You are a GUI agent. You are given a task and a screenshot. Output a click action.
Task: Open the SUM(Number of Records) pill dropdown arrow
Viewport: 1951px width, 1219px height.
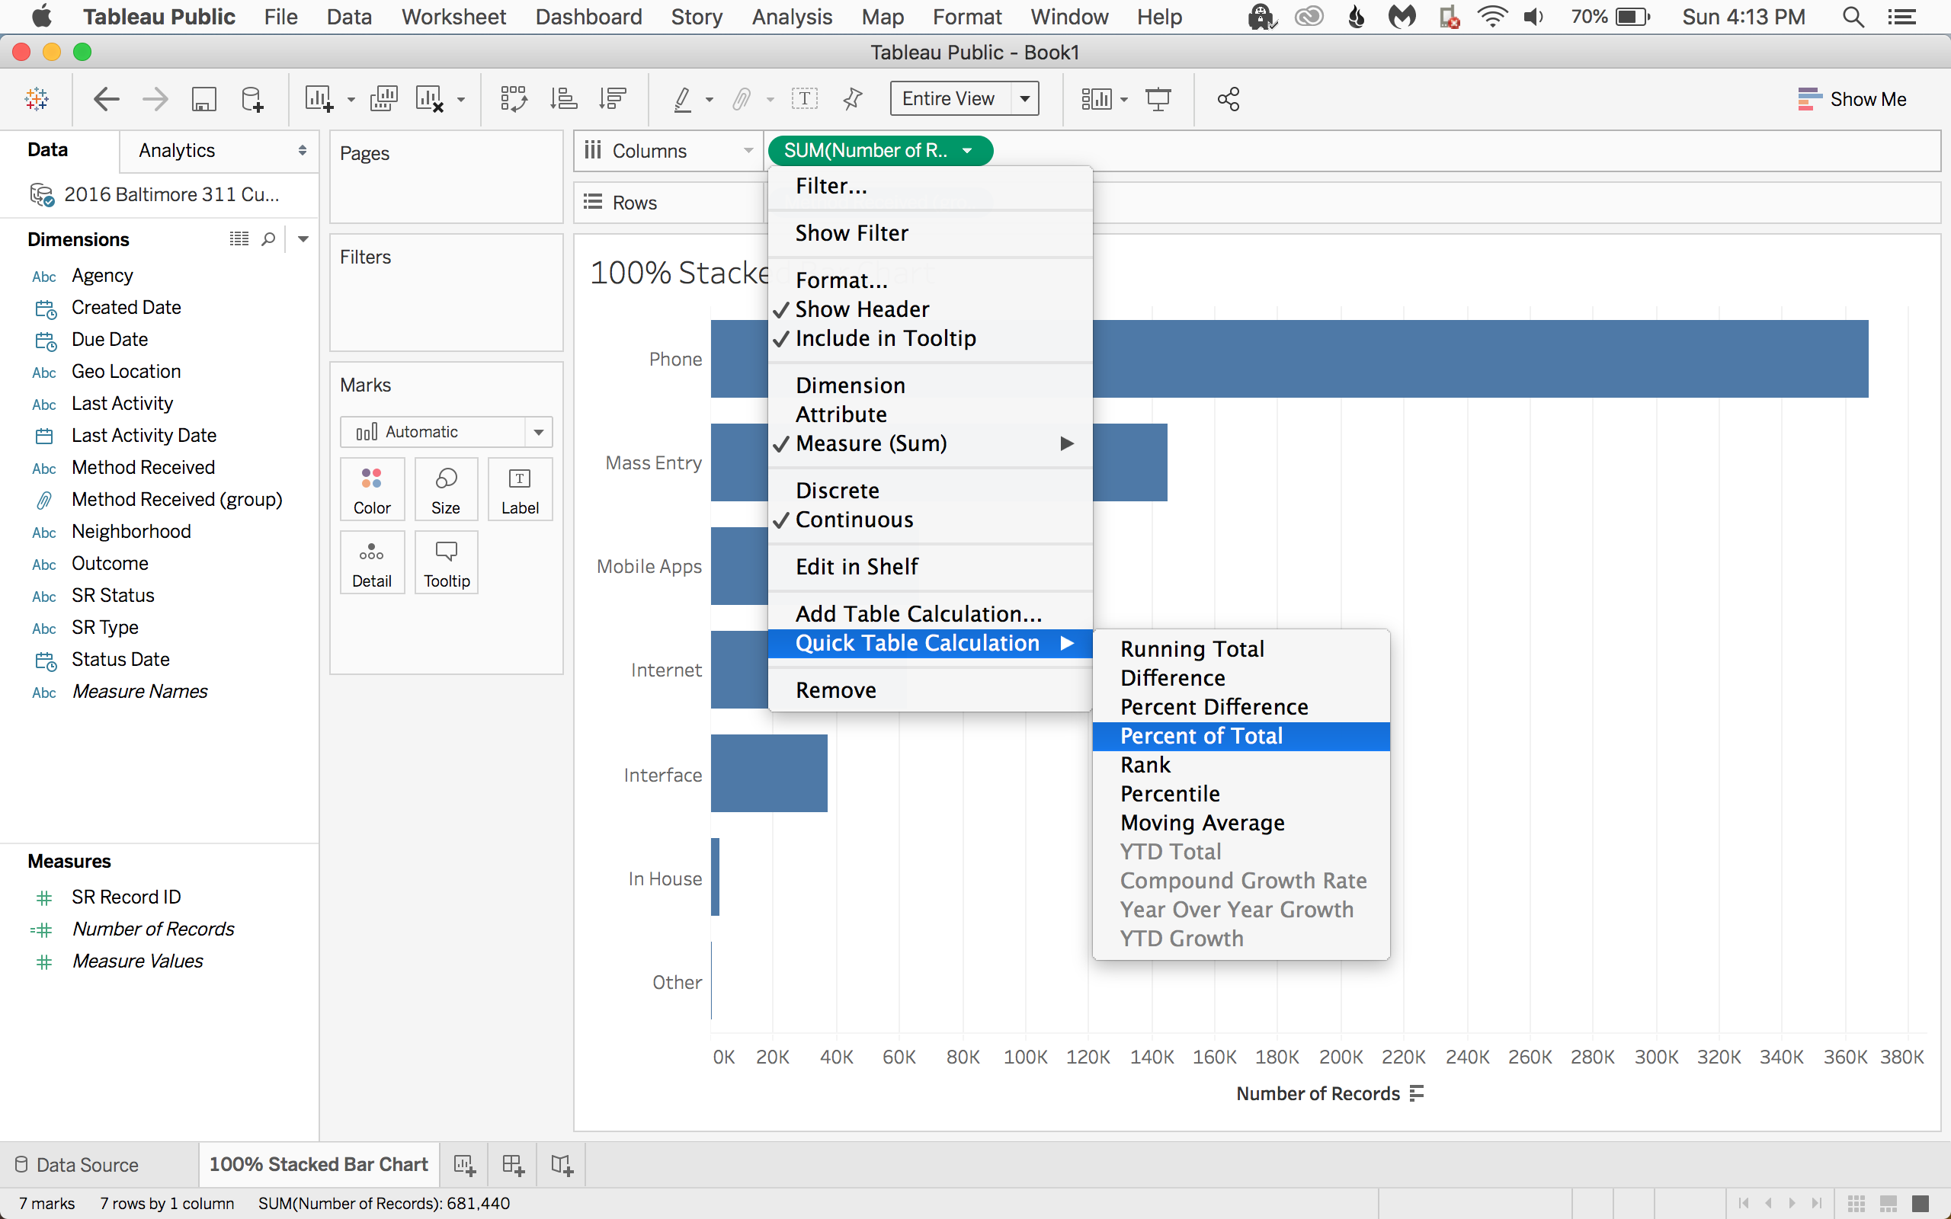tap(967, 151)
